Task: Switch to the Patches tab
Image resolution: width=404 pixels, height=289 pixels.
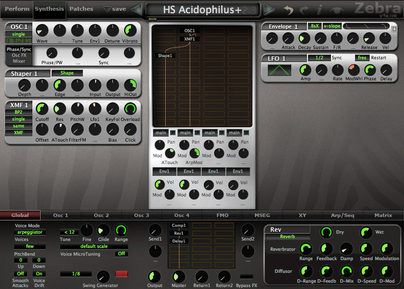Action: click(81, 9)
